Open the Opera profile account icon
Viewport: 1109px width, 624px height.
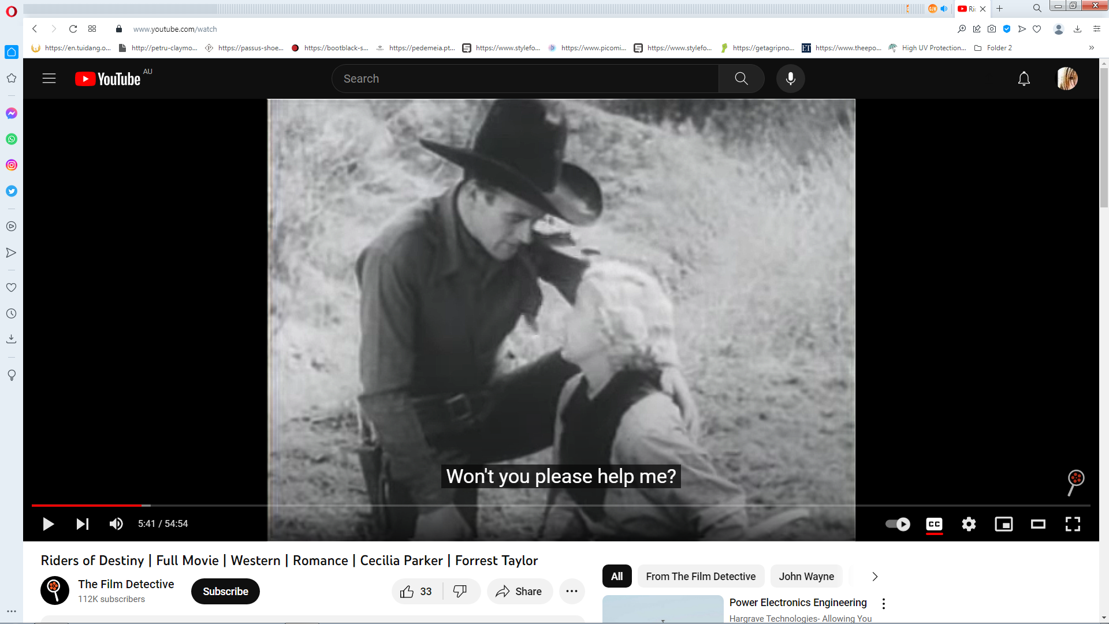click(1058, 29)
